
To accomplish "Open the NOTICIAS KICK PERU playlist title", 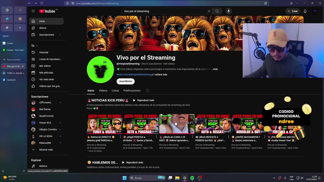I will tap(108, 100).
